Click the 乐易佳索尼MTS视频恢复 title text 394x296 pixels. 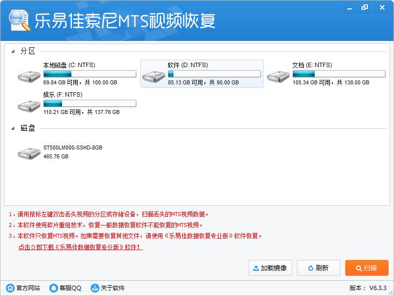(x=125, y=21)
